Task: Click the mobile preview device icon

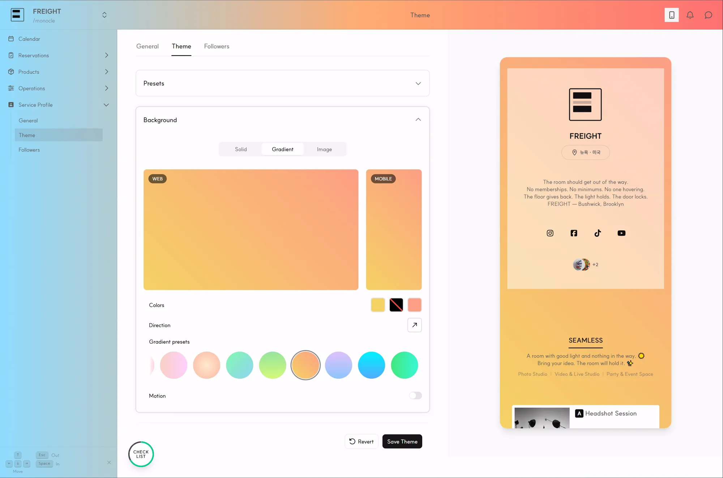Action: click(671, 15)
